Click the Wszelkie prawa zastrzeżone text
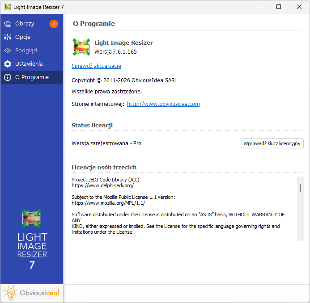The width and height of the screenshot is (310, 303). point(107,92)
